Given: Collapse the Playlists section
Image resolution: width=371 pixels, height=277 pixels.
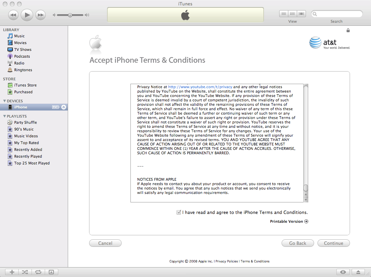Looking at the screenshot, I should (x=4, y=116).
